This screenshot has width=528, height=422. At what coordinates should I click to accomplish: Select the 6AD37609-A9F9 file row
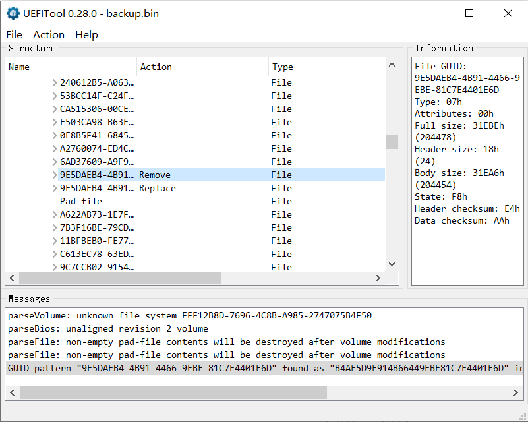[x=97, y=162]
